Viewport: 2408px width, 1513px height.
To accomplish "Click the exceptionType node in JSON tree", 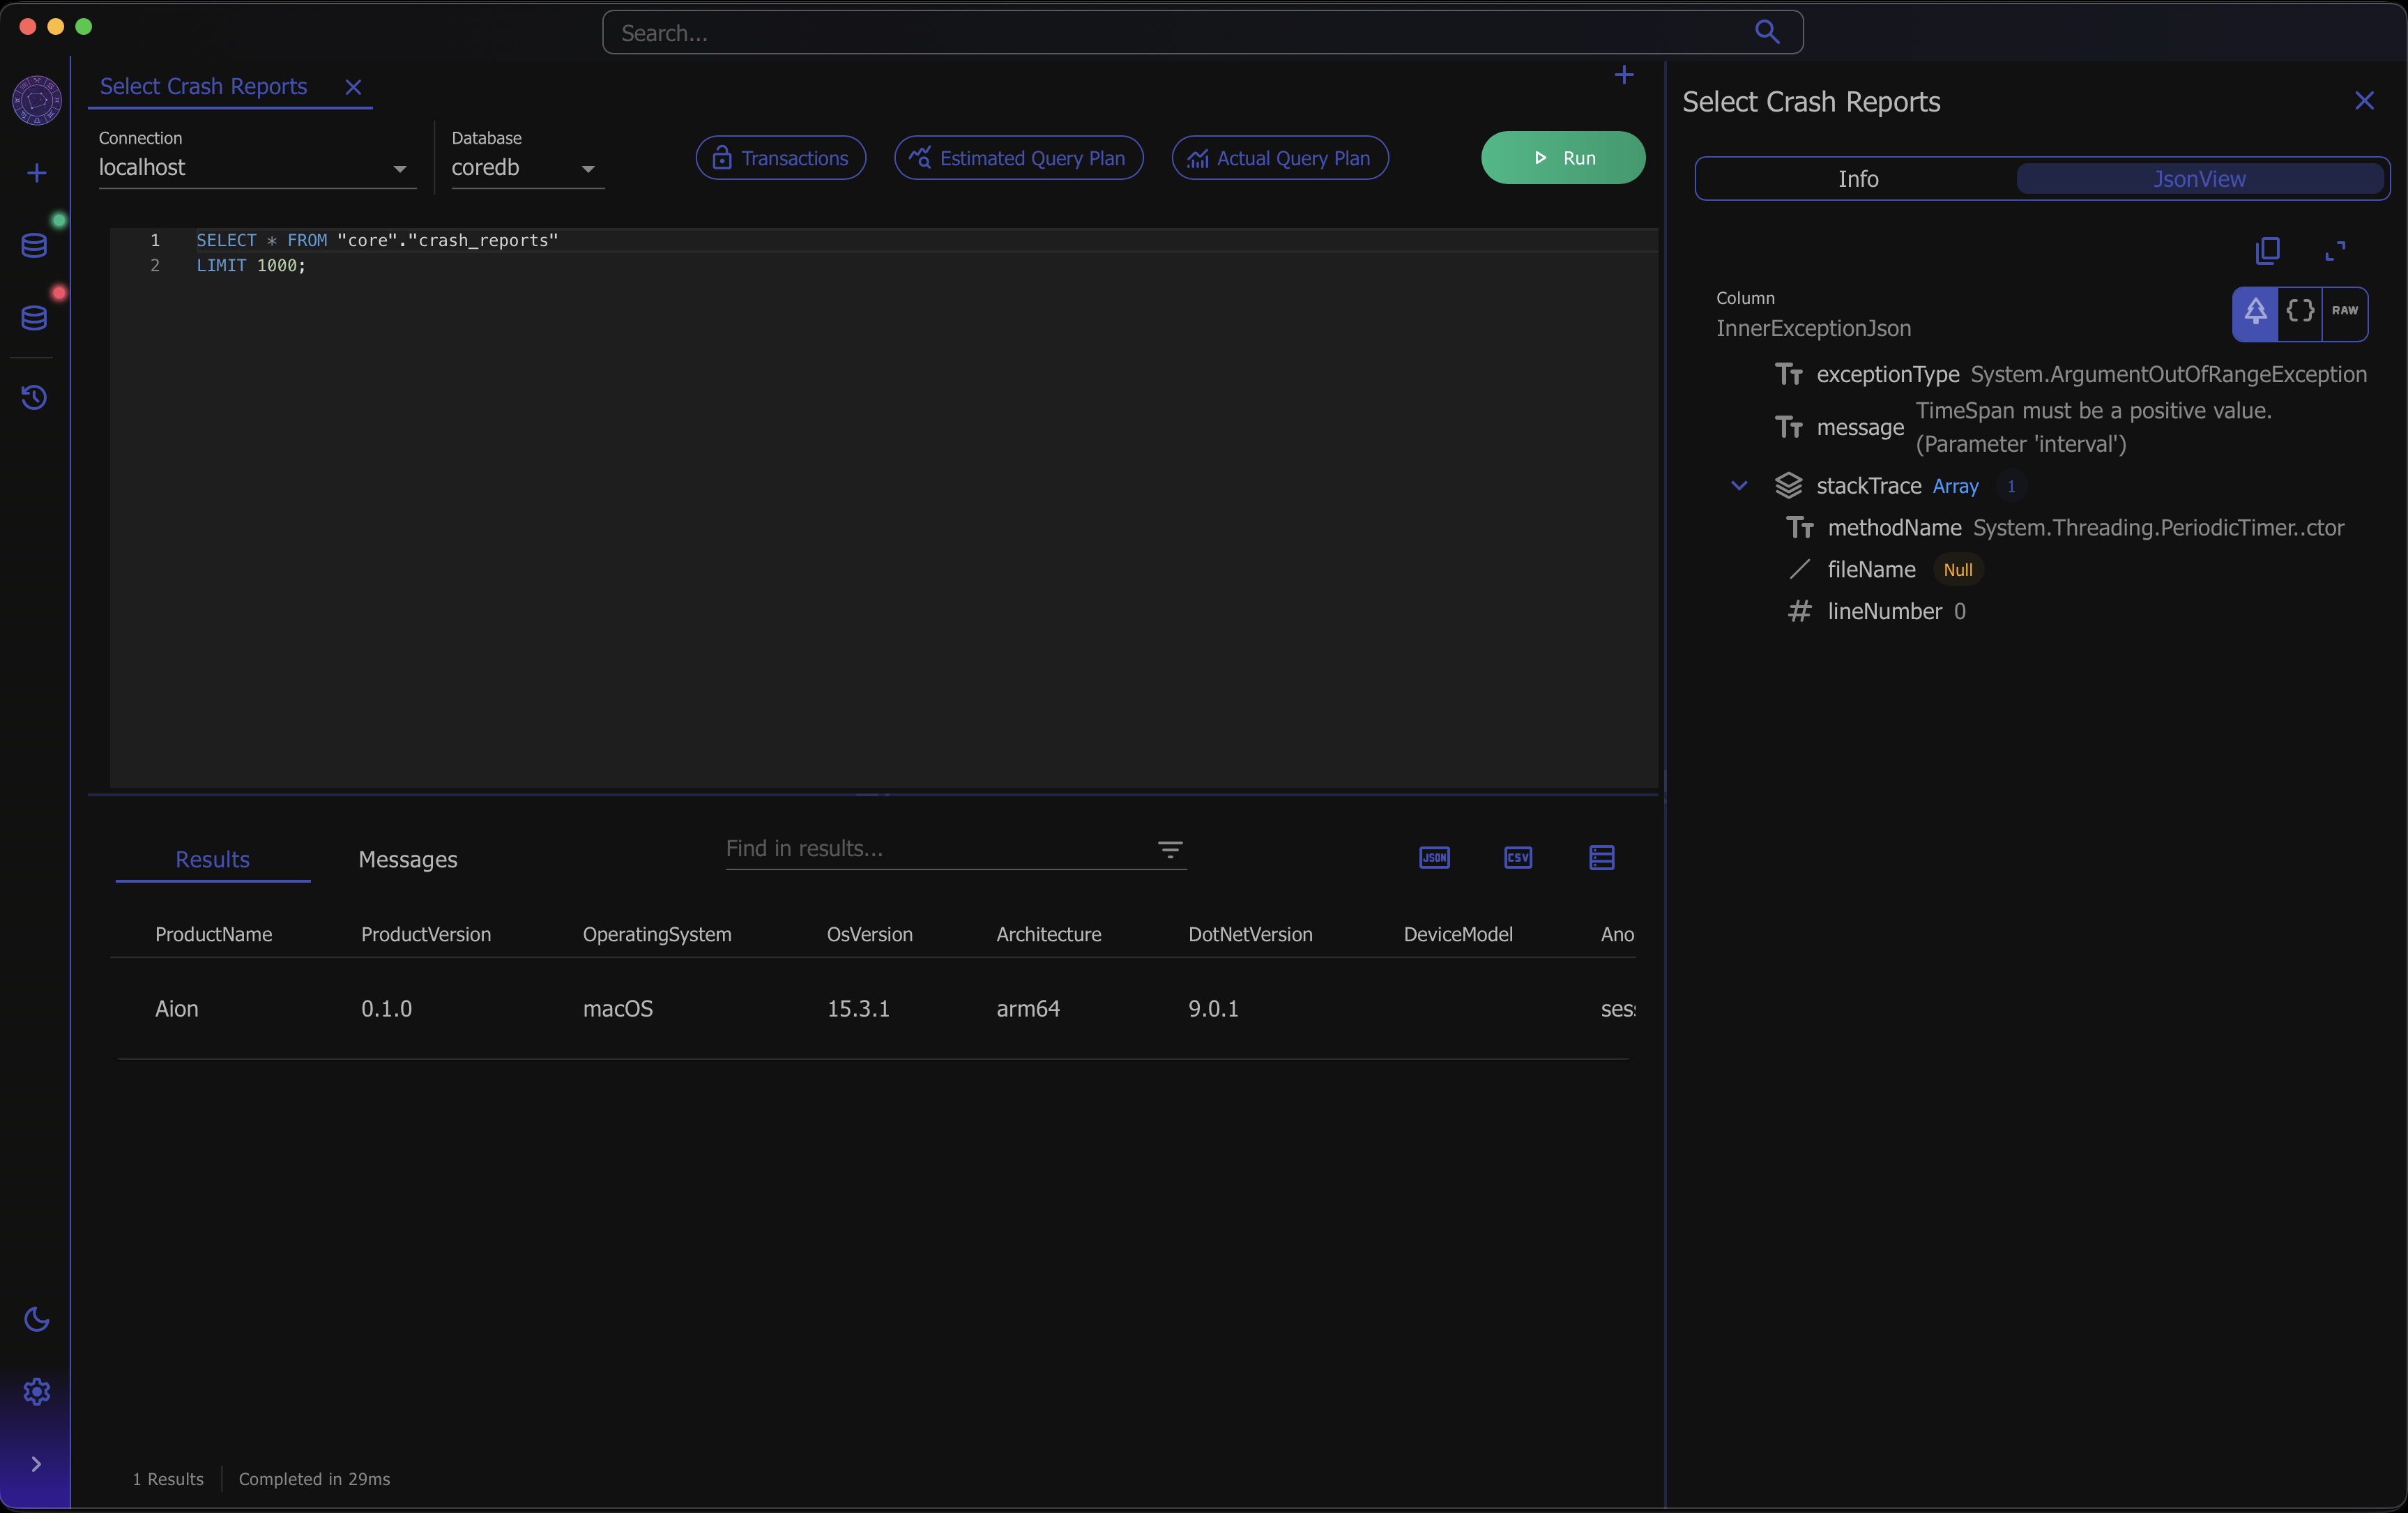I will (2070, 374).
